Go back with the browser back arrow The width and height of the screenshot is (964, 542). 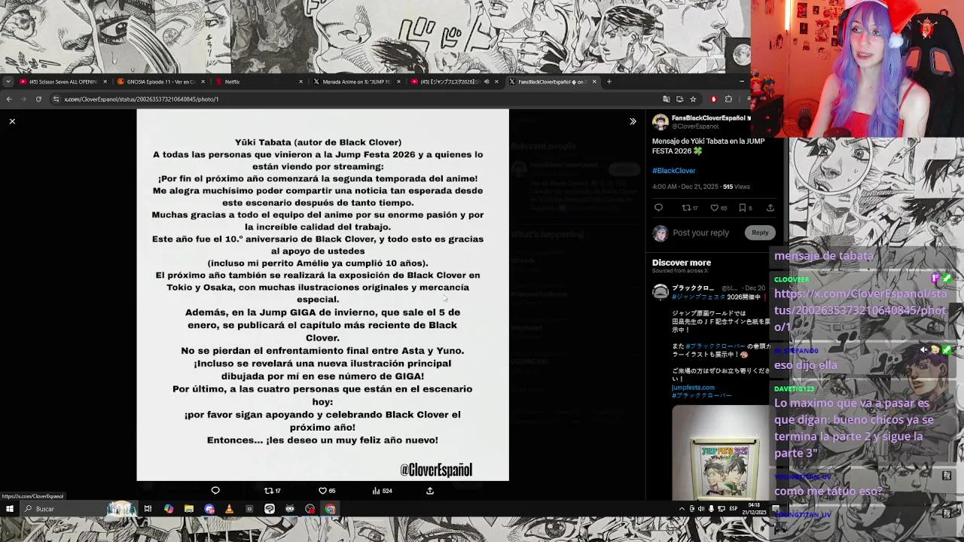click(9, 99)
